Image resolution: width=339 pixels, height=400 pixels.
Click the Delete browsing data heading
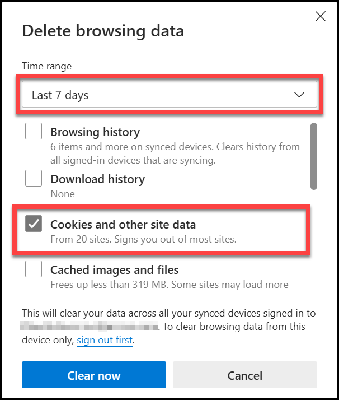[103, 31]
